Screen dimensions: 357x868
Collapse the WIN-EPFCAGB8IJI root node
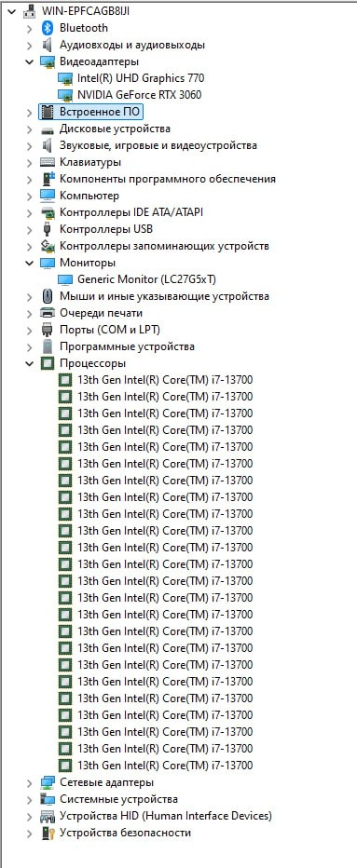click(11, 11)
